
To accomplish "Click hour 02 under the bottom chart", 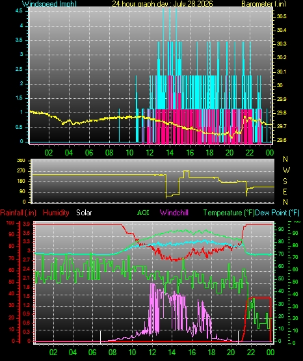I will (x=53, y=353).
